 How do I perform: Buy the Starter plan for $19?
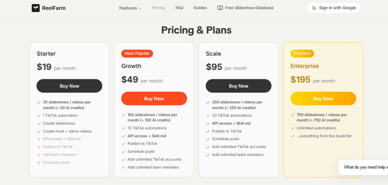(x=69, y=86)
